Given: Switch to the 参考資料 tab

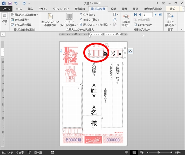Looking at the screenshot, I should coord(80,9).
